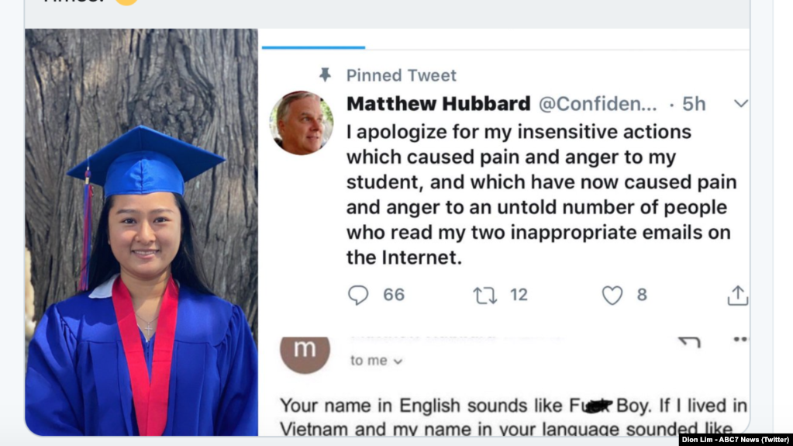This screenshot has width=793, height=446.
Task: Click the Pinned Tweet label
Action: [401, 75]
